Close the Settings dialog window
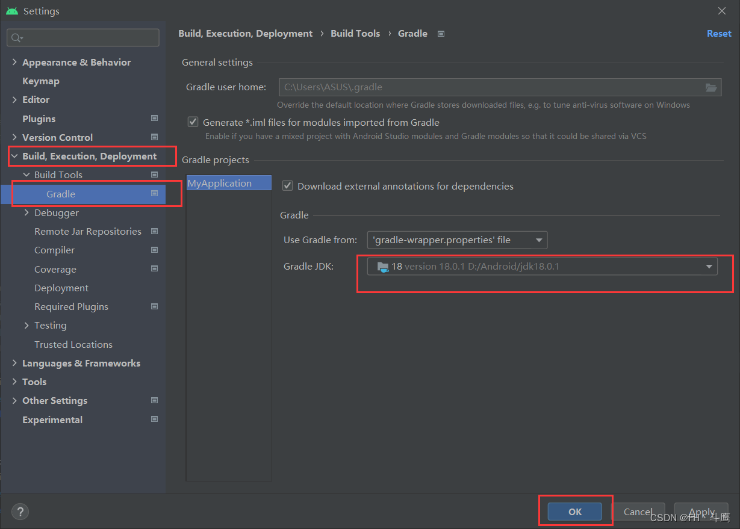 tap(722, 11)
